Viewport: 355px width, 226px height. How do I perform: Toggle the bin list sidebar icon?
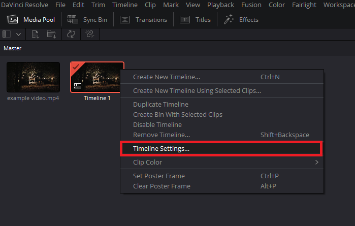[x=7, y=34]
